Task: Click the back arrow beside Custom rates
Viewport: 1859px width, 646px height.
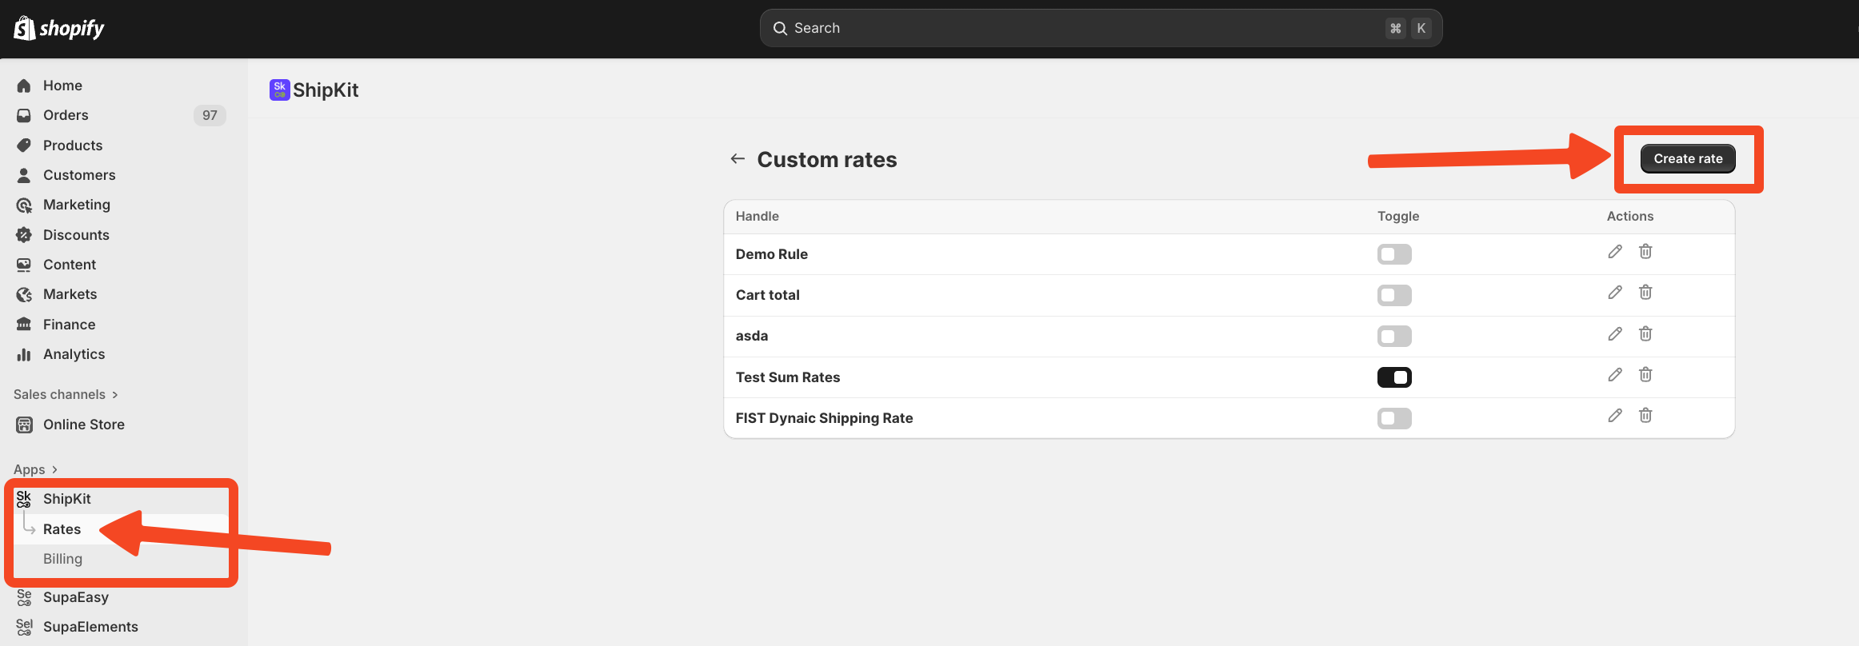Action: pyautogui.click(x=738, y=159)
